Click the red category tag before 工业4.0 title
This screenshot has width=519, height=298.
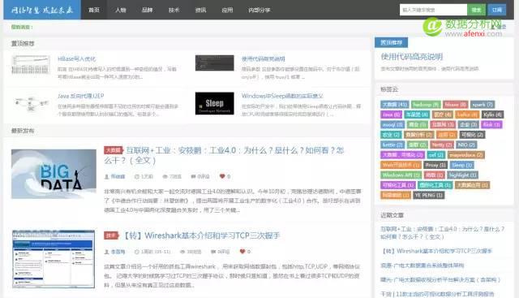114,150
